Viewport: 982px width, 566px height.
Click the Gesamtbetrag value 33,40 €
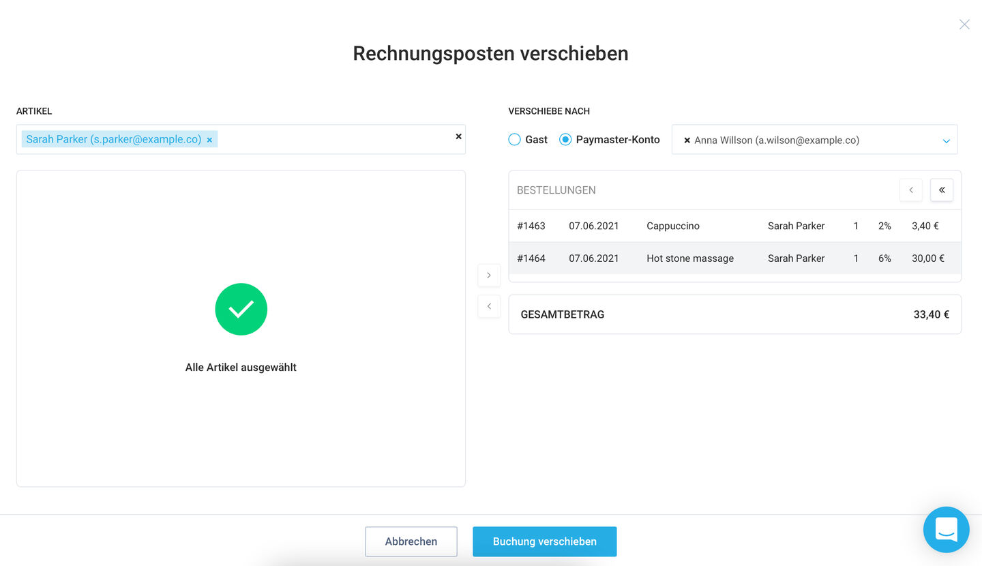tap(932, 314)
